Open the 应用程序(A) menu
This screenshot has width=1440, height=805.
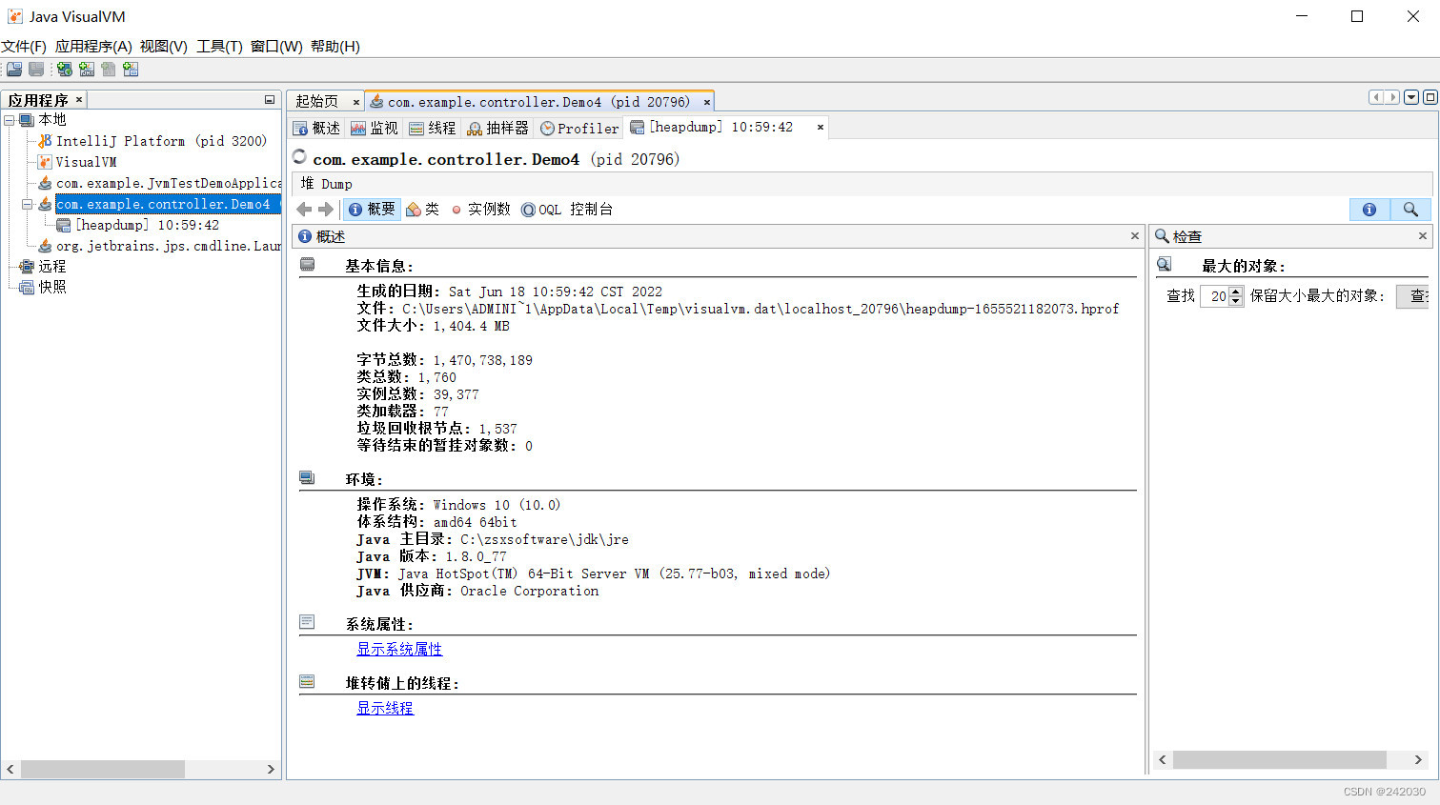[x=93, y=47]
